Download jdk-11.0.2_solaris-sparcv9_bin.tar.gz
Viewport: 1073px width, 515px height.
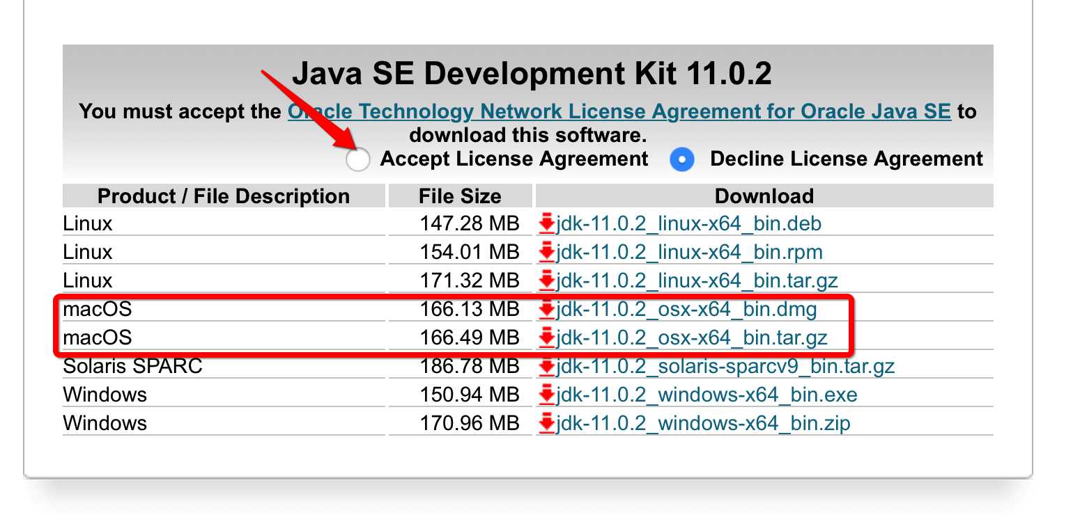(x=725, y=365)
